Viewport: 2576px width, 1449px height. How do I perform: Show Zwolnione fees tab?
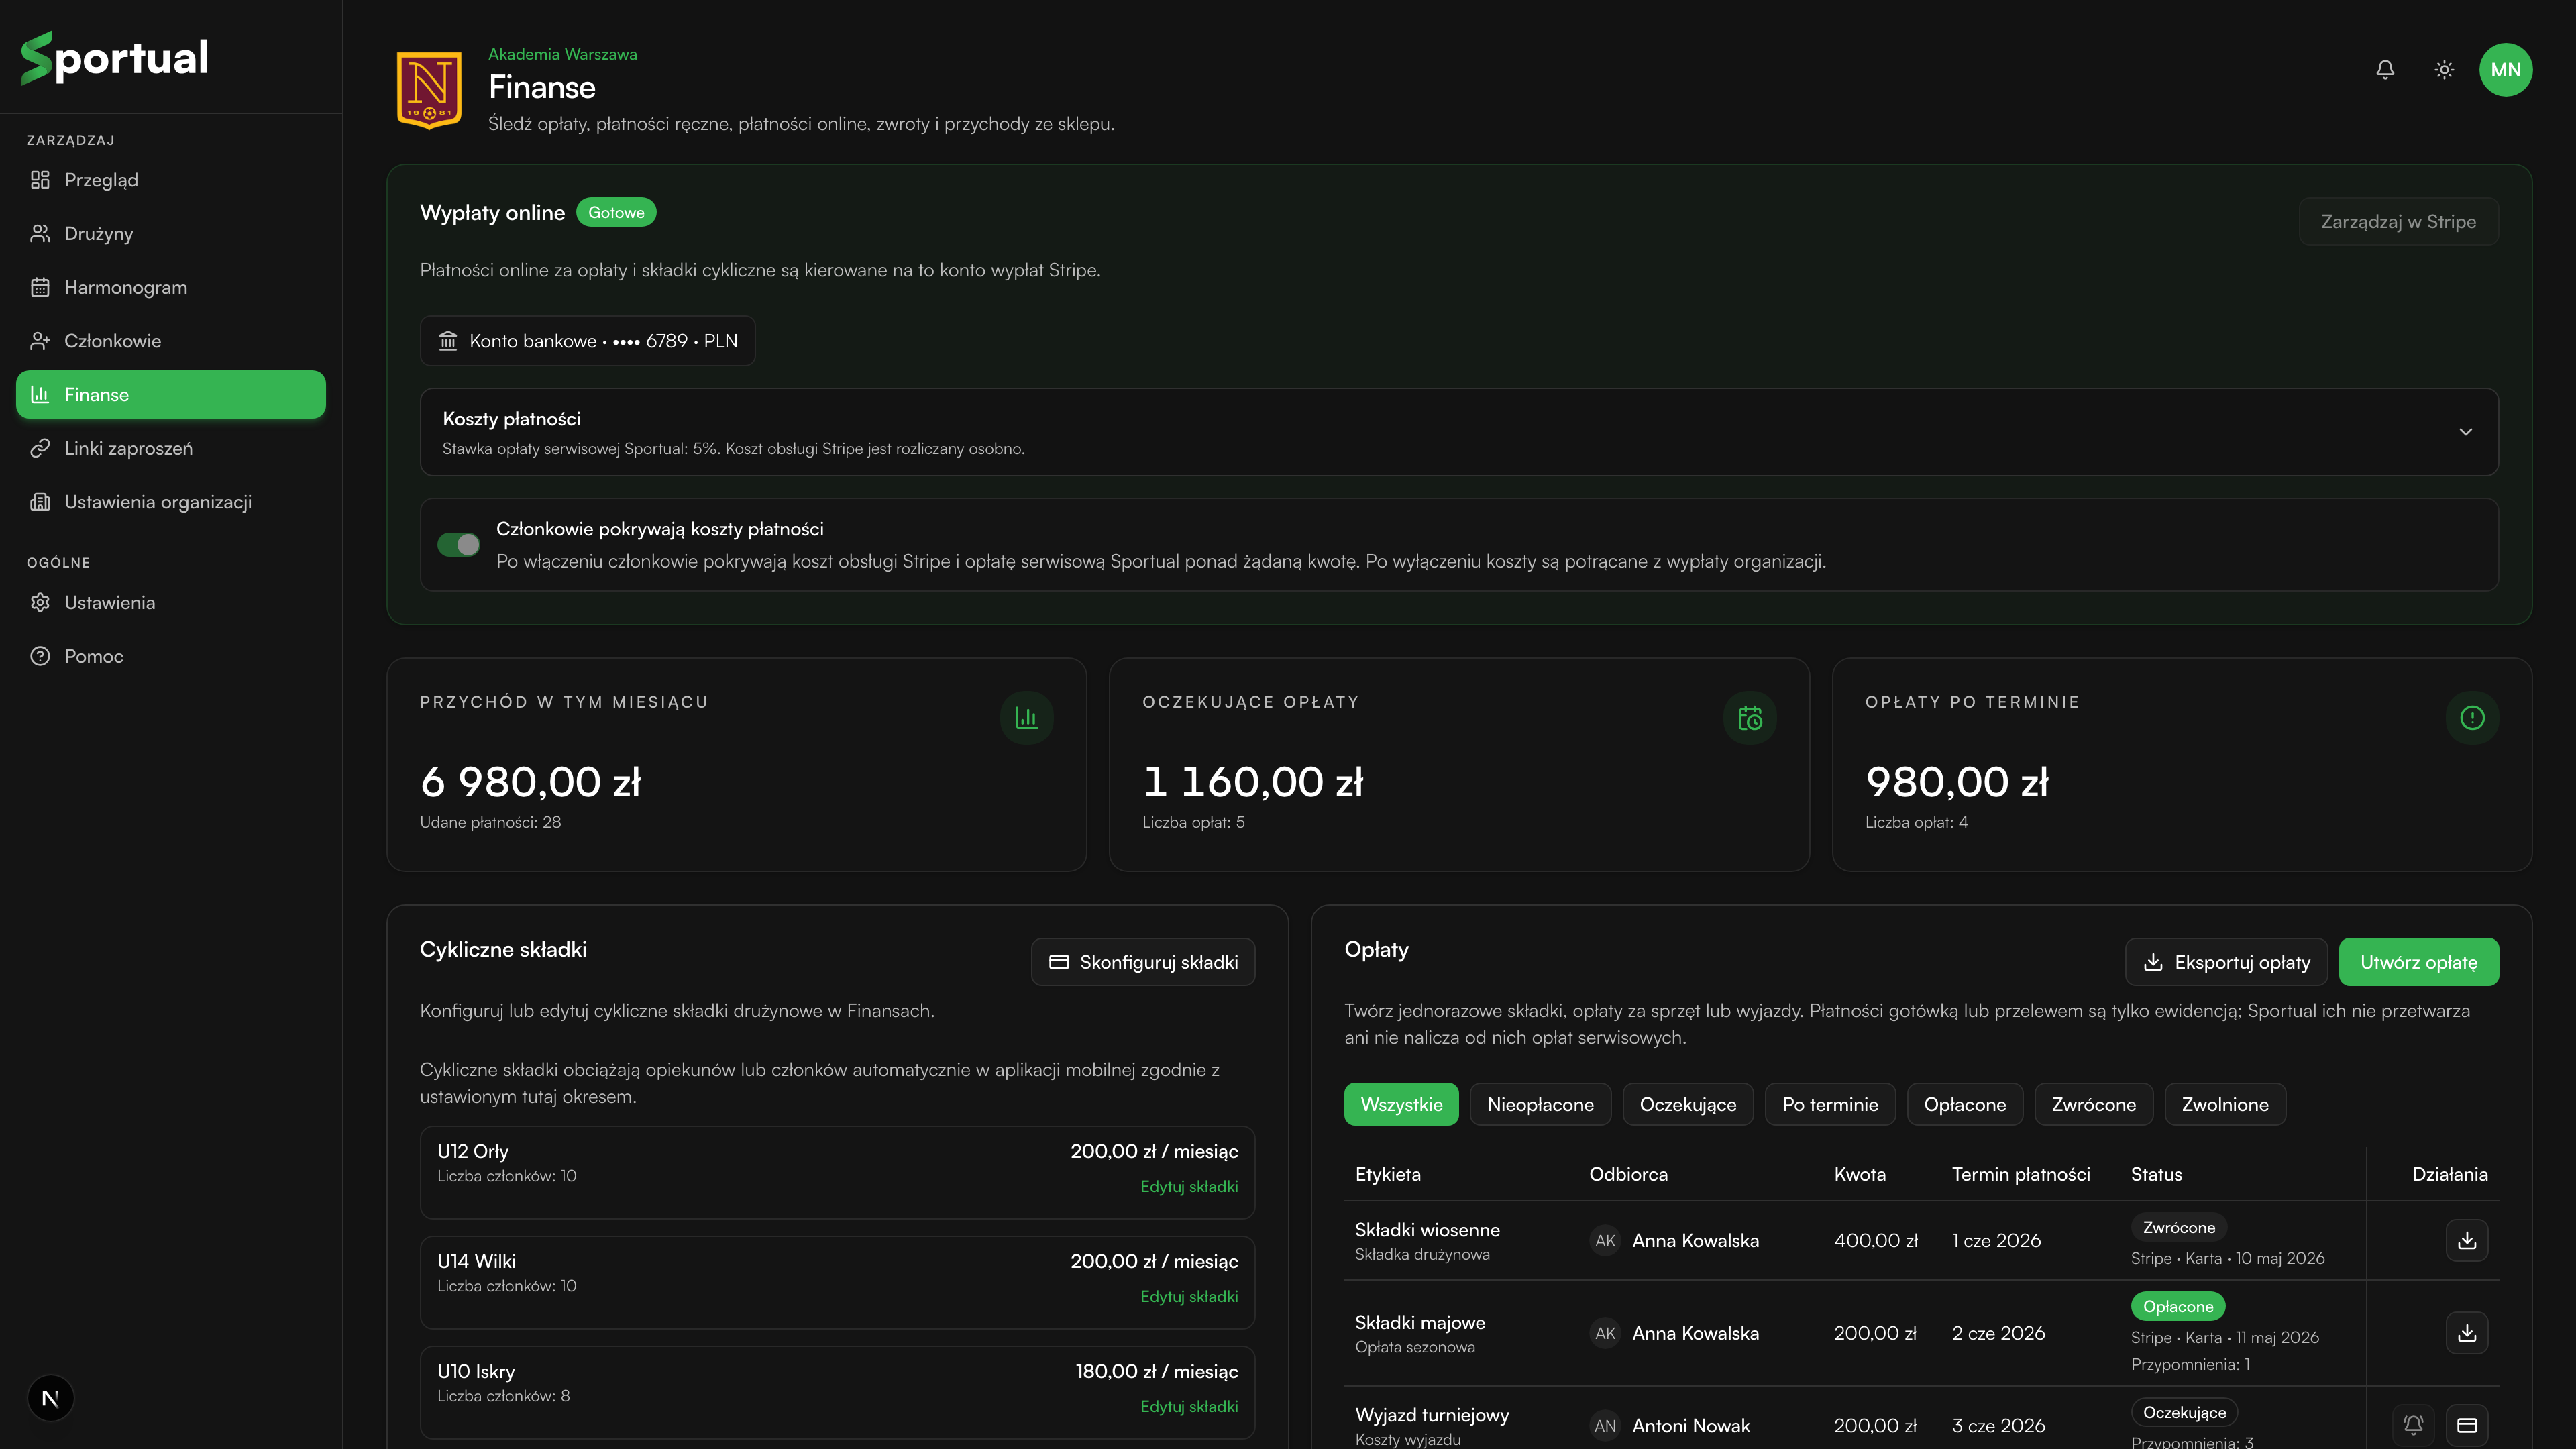pyautogui.click(x=2225, y=1104)
